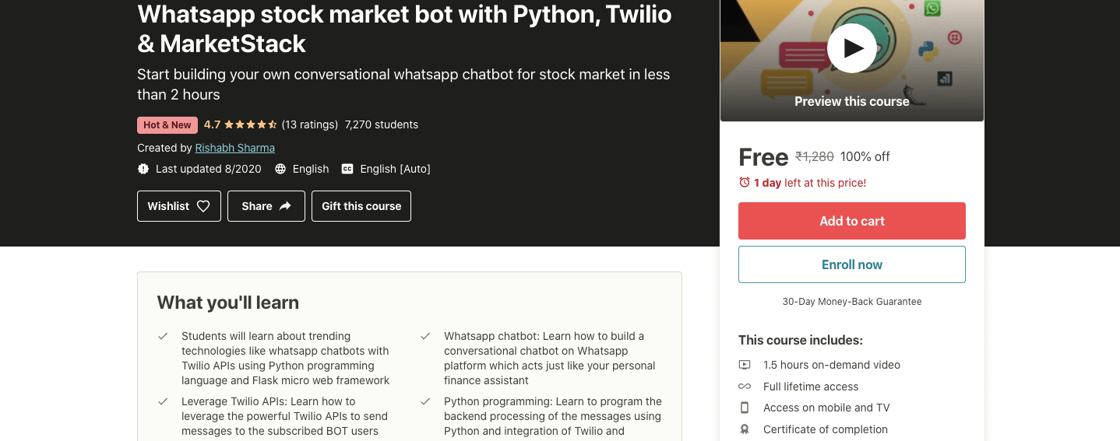This screenshot has width=1120, height=441.
Task: Click Certificate of completion text
Action: point(825,429)
